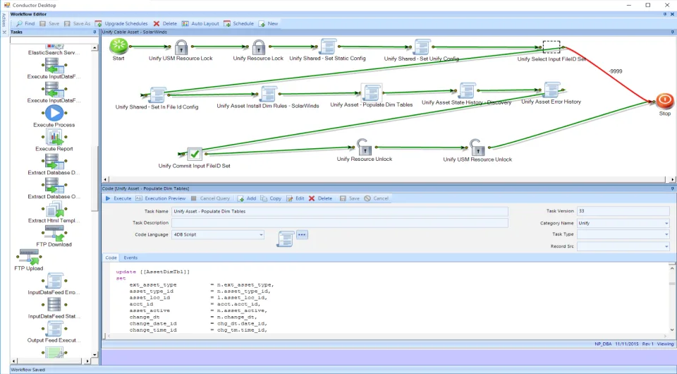
Task: Select the FTP Download task icon
Action: [x=54, y=233]
